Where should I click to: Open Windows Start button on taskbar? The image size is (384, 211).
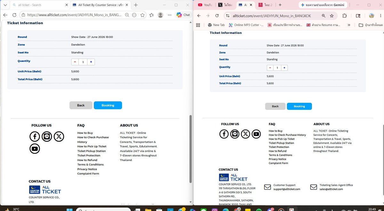70,210
